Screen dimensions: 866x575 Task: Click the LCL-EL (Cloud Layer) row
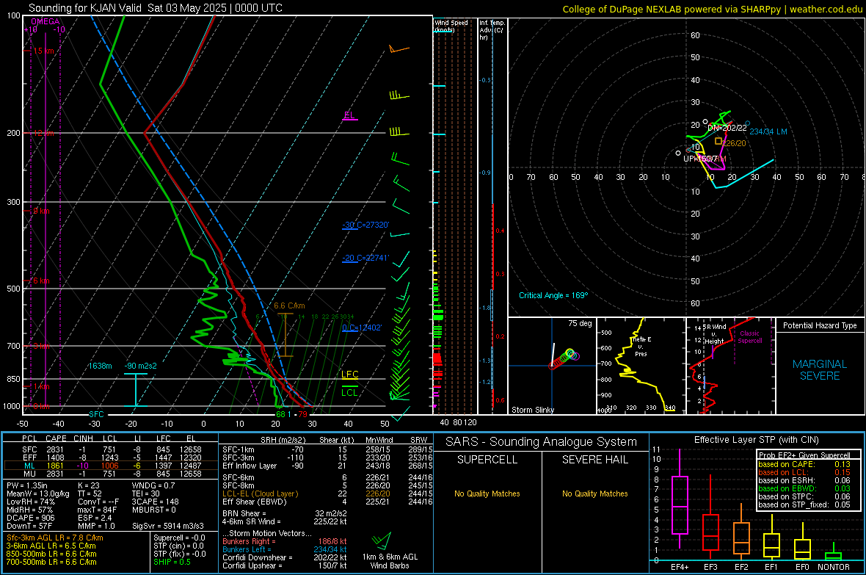point(327,493)
